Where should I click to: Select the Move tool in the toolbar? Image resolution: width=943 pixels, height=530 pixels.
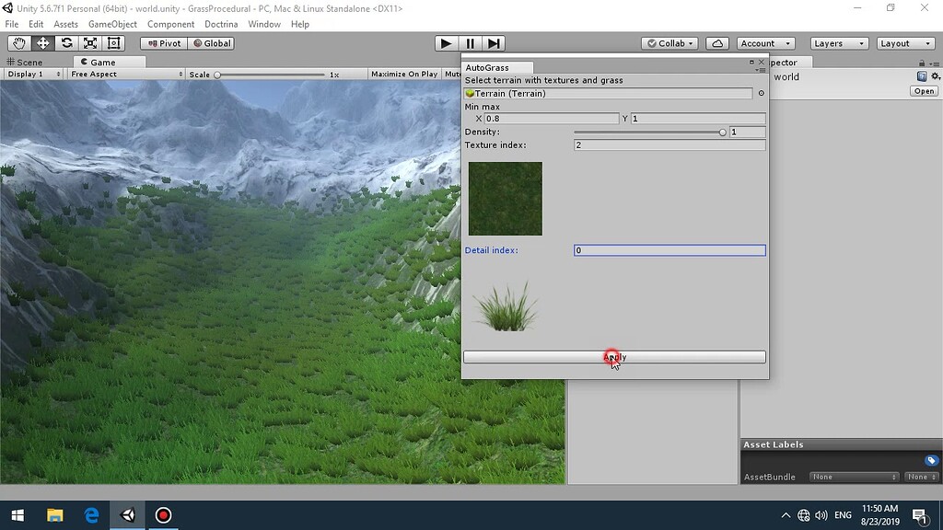[x=41, y=42]
